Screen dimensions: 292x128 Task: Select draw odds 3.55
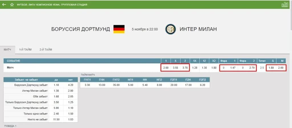click(175, 68)
